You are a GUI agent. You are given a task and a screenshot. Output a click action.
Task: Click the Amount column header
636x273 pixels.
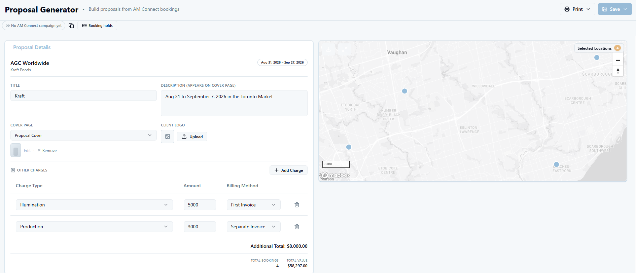tap(192, 186)
